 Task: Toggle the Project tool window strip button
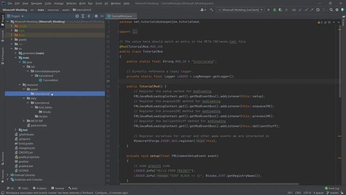tap(3, 21)
